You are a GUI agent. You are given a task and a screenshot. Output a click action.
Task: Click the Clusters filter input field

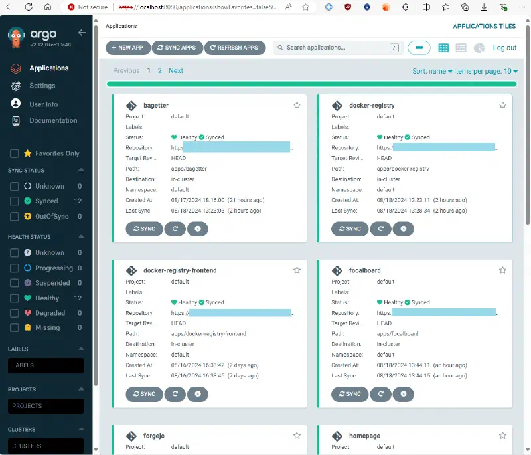point(46,446)
